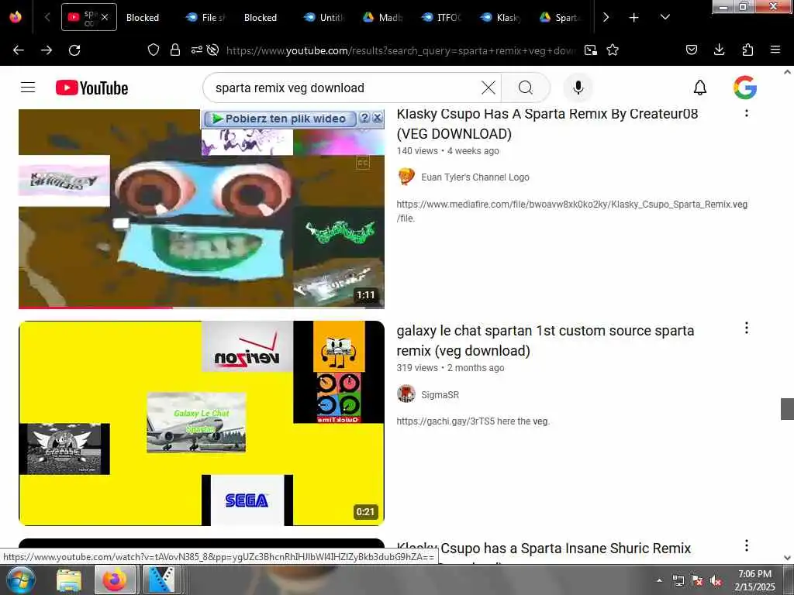Click the YouTube logo

91,88
